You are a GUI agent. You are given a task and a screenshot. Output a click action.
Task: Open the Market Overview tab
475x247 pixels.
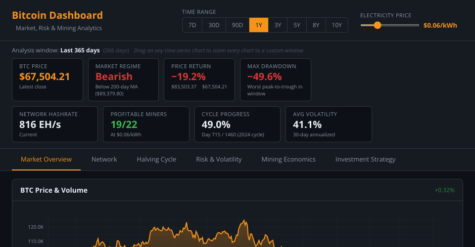tap(46, 159)
